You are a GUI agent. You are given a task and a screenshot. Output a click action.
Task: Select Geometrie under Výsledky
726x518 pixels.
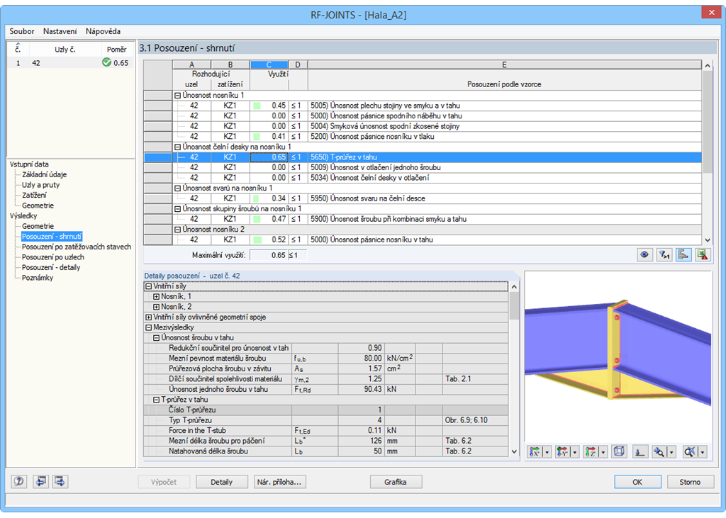tap(38, 226)
